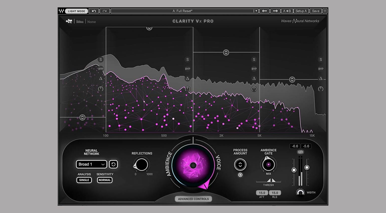This screenshot has width=386, height=213.
Task: Click the link icon between output faders
Action: click(x=300, y=152)
